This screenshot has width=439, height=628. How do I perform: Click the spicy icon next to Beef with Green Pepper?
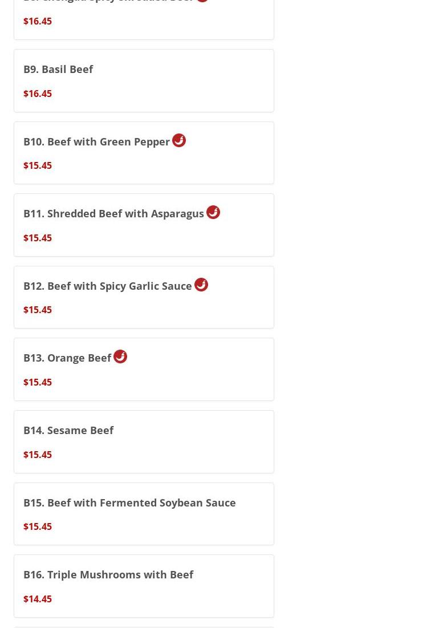coord(179,140)
